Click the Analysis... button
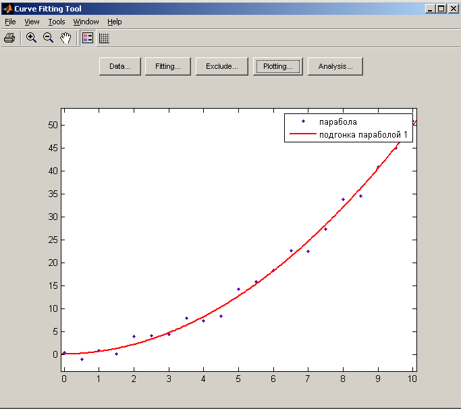The image size is (461, 409). point(335,66)
